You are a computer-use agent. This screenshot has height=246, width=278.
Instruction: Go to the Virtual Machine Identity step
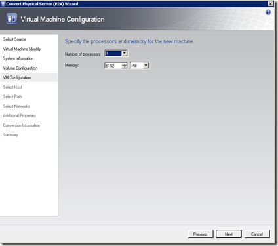coord(22,49)
